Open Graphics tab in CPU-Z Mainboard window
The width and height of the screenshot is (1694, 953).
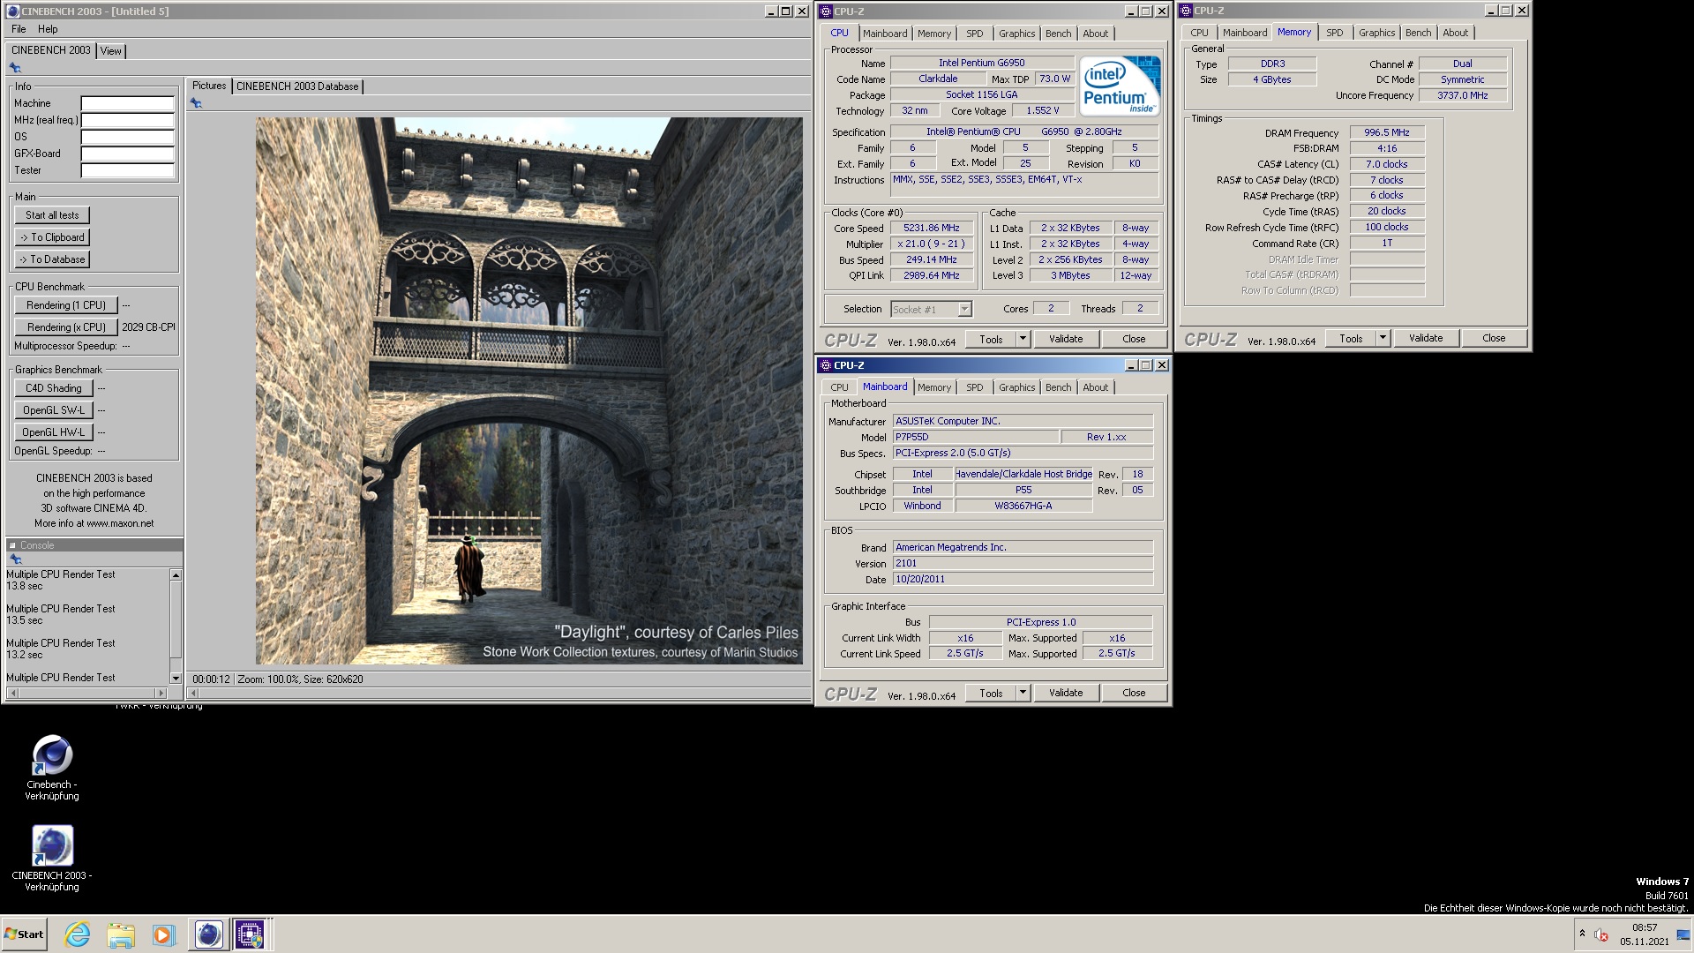click(1016, 387)
